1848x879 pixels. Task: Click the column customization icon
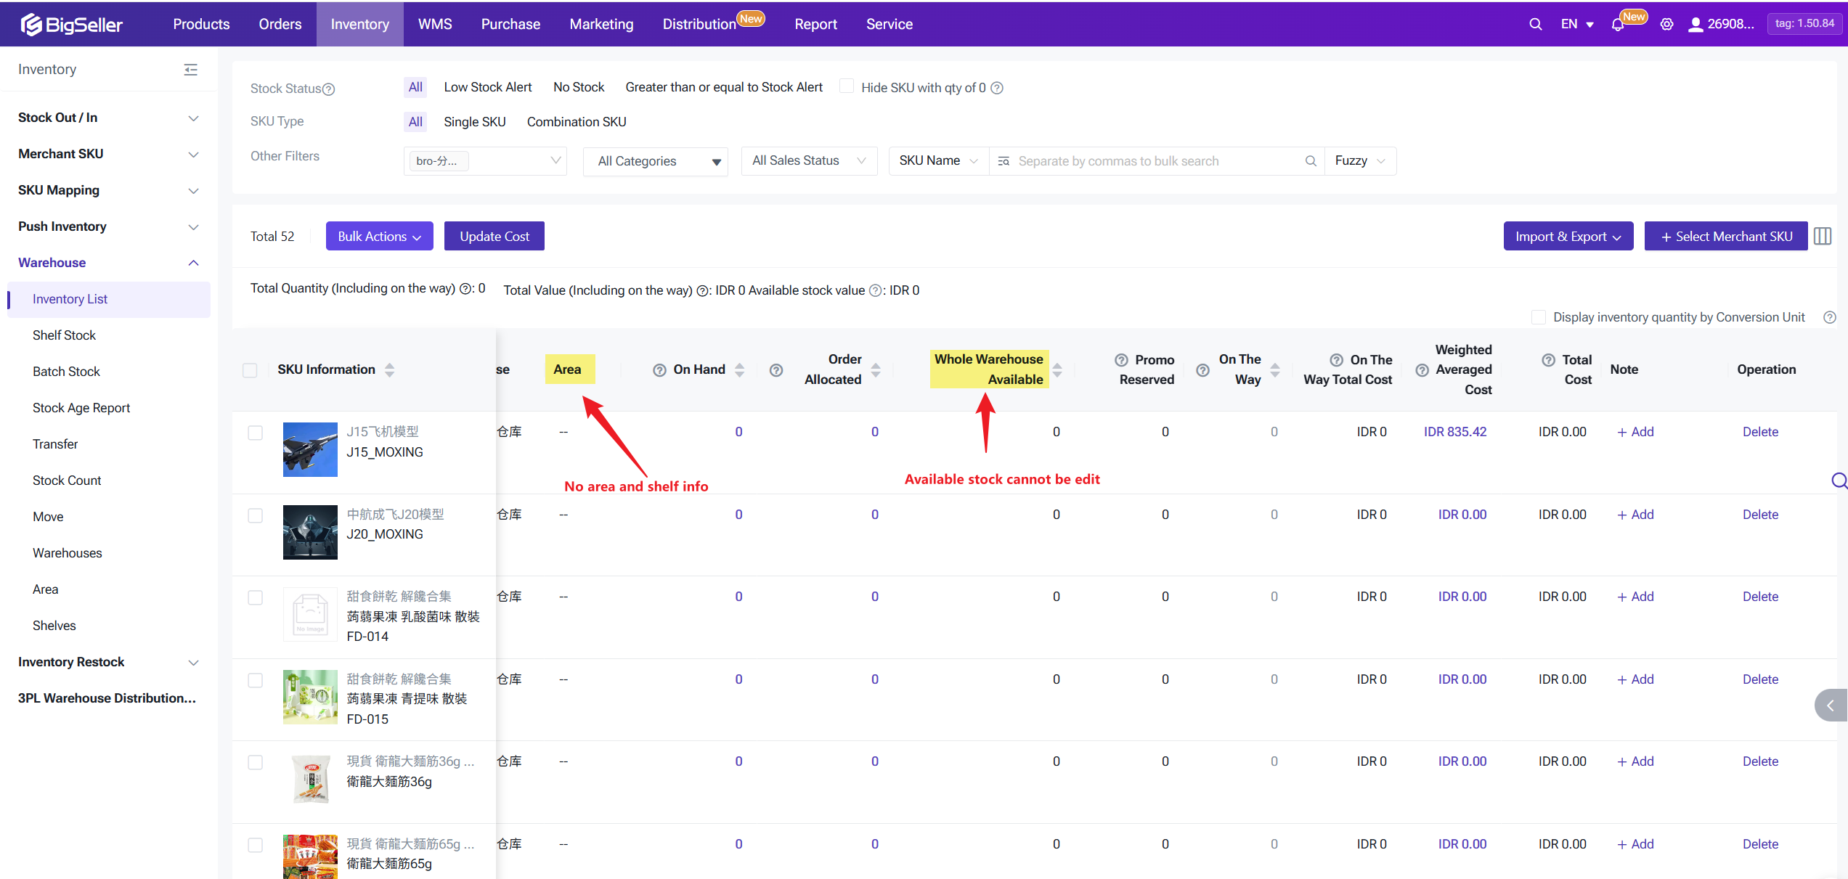coord(1823,236)
